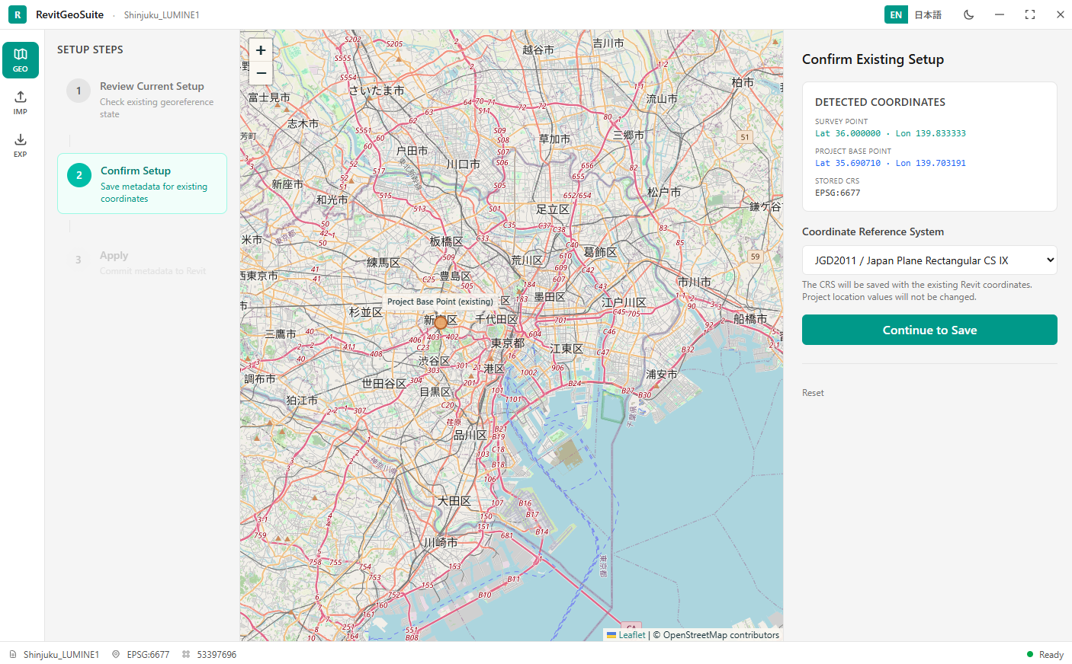The image size is (1072, 664).
Task: Open the GEO georeference panel
Action: click(21, 60)
